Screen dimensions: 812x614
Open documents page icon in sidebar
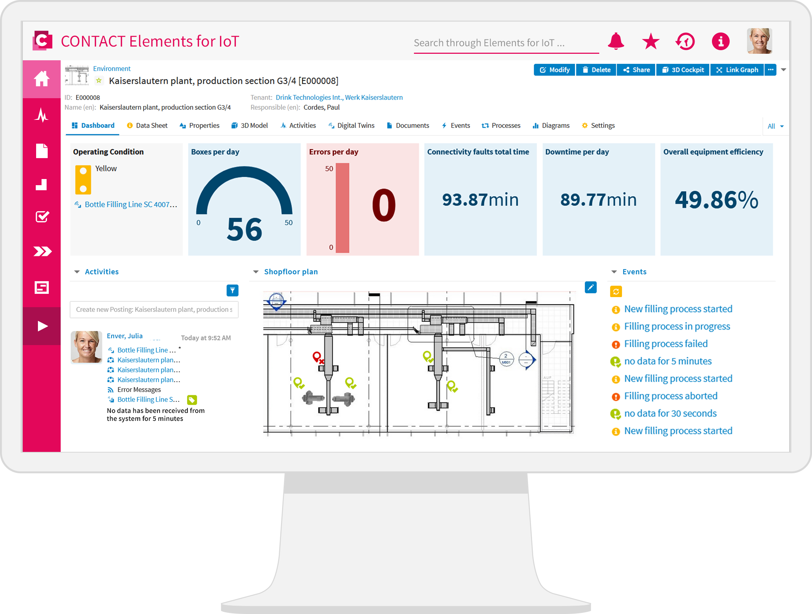(x=42, y=151)
